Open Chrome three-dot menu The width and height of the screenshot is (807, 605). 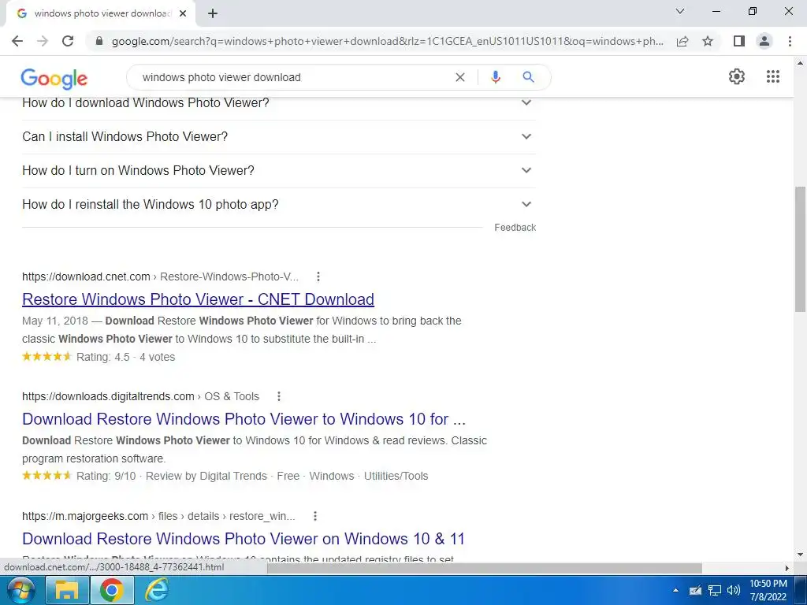pyautogui.click(x=790, y=41)
